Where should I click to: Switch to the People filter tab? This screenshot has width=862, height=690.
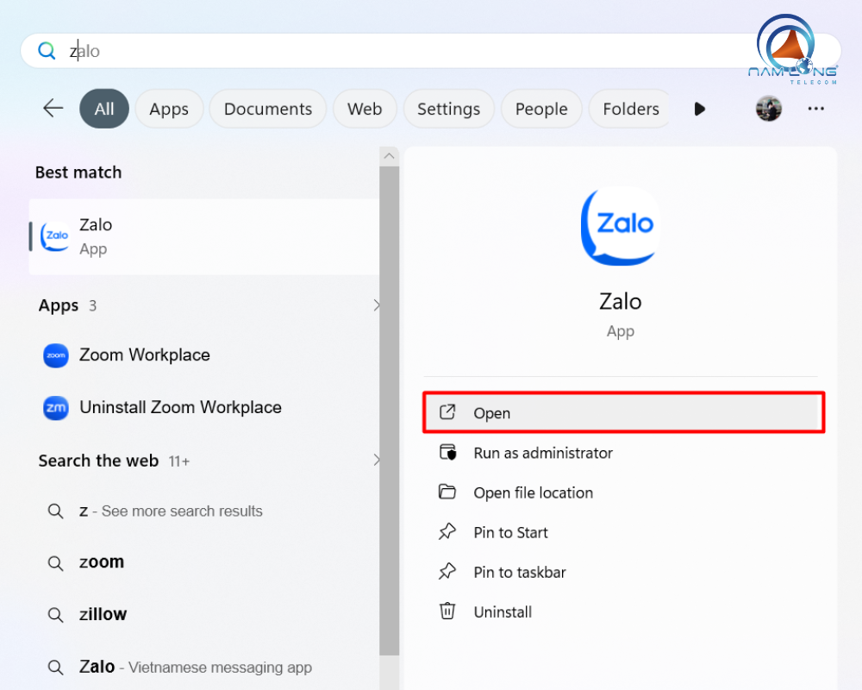tap(541, 109)
